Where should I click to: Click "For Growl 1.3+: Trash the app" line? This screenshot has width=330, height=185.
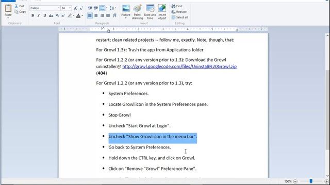tap(150, 50)
